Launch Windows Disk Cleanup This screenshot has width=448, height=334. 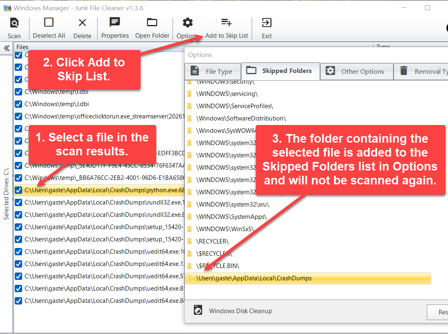[240, 311]
